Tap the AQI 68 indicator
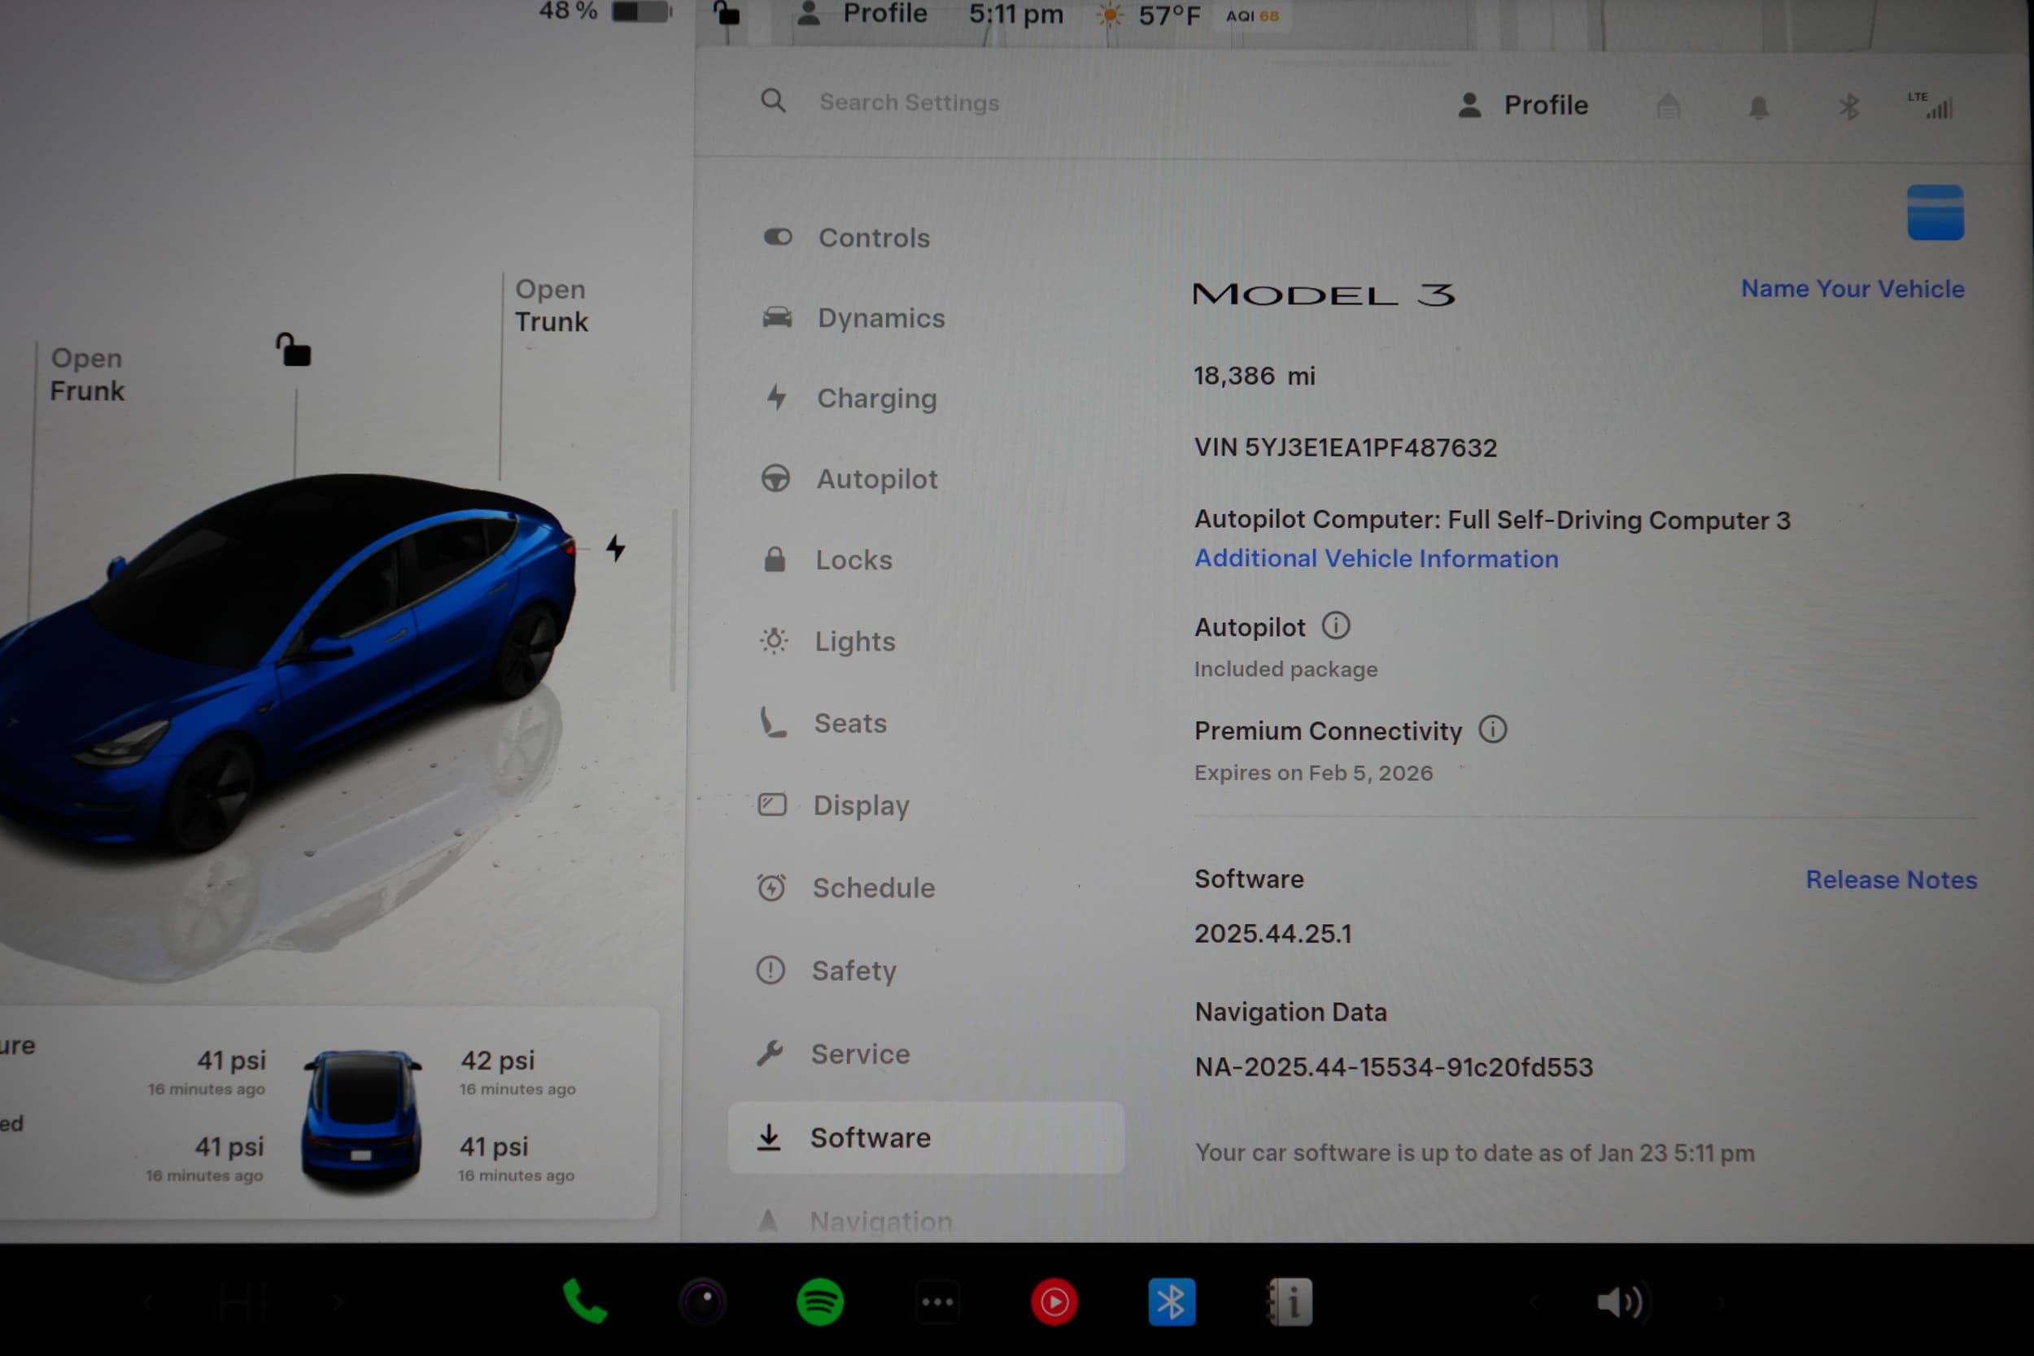2034x1356 pixels. 1253,14
